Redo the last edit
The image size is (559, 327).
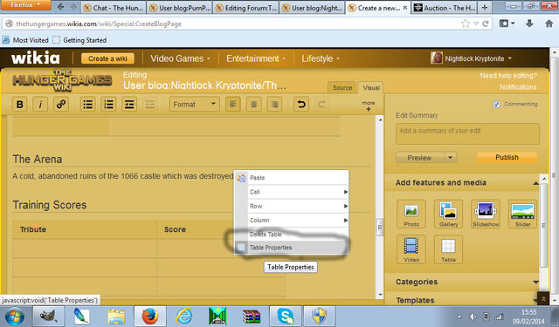coord(321,105)
